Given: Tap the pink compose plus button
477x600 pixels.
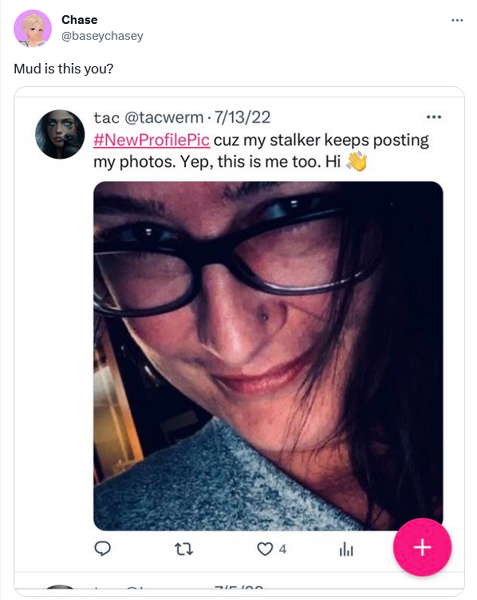Looking at the screenshot, I should coord(422,547).
